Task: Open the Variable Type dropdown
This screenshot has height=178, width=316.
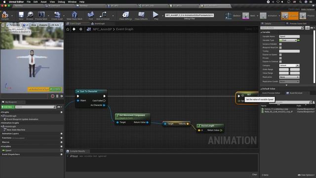Action: tap(288, 41)
